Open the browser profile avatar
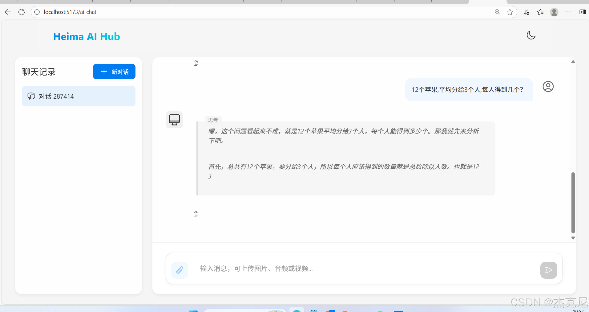 [x=554, y=12]
